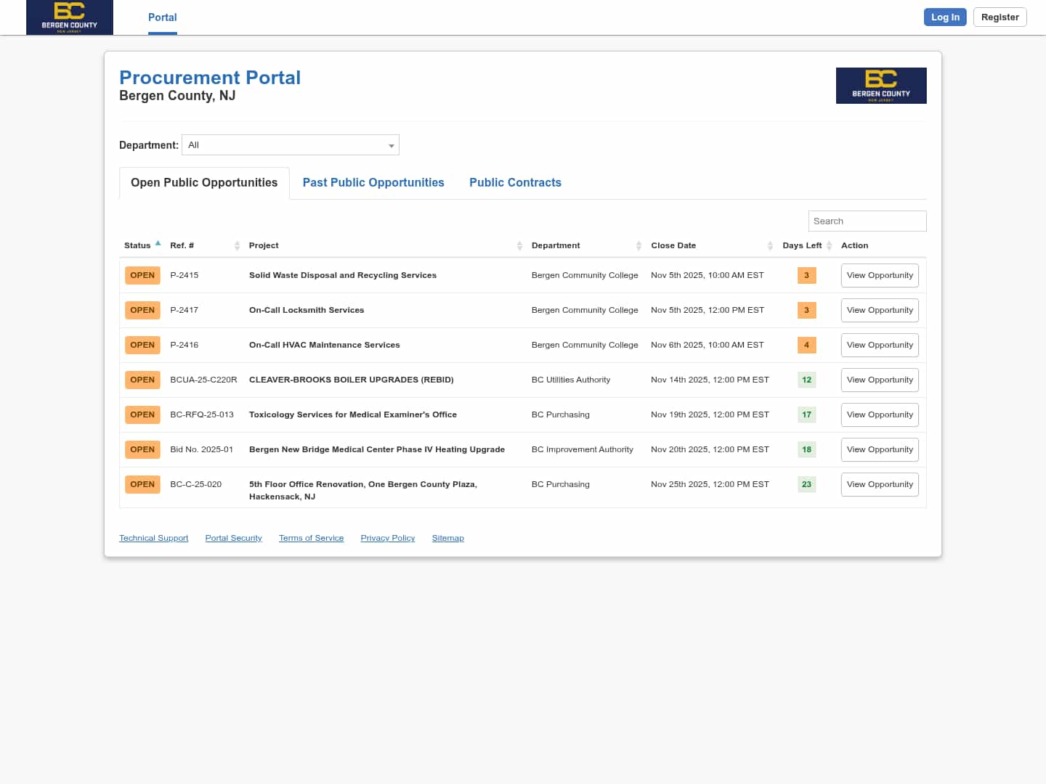Select Open Public Opportunities tab
Viewport: 1046px width, 784px height.
tap(204, 183)
